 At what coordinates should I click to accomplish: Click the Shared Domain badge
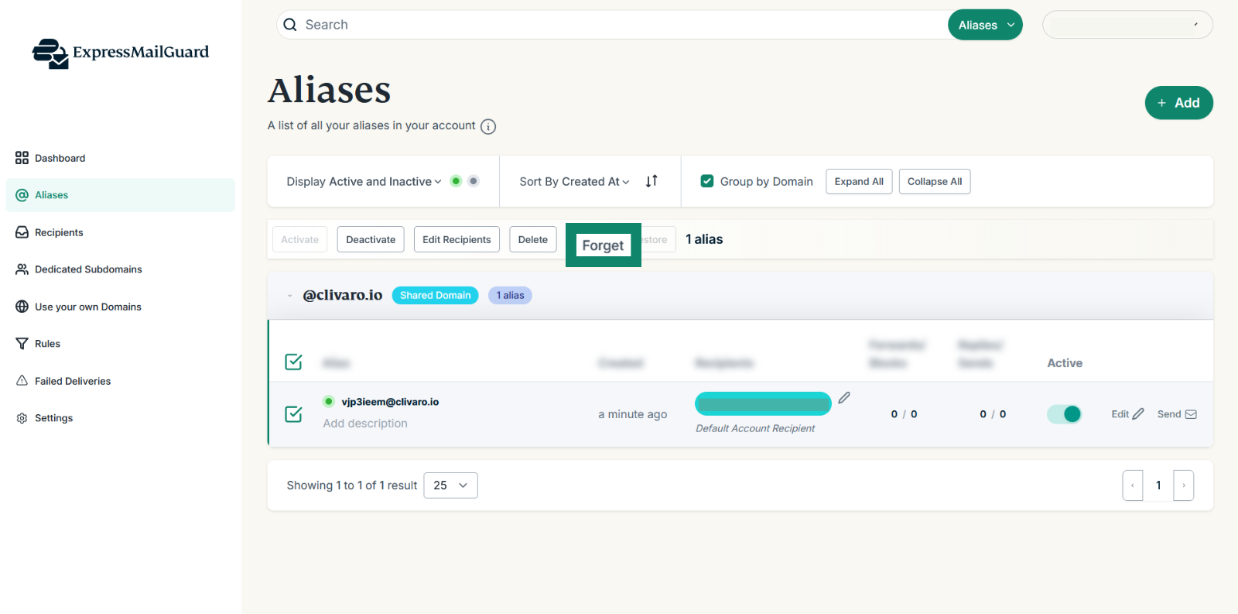click(x=435, y=295)
